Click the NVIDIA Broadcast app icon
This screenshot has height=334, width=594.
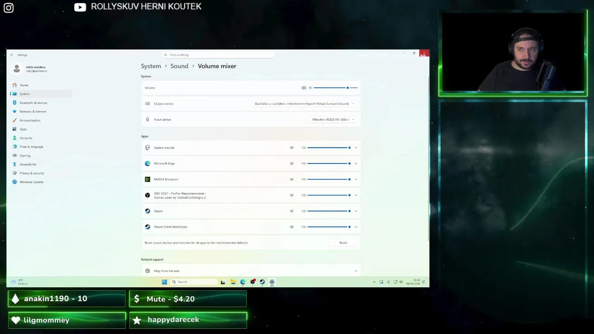click(x=148, y=179)
